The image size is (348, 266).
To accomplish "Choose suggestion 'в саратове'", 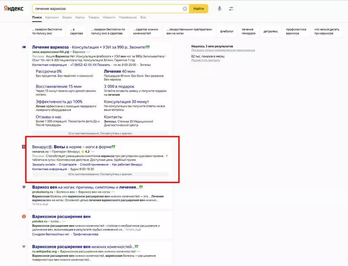I will click(77, 31).
